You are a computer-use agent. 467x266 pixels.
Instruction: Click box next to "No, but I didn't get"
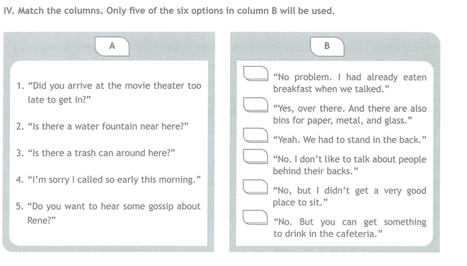pos(255,187)
